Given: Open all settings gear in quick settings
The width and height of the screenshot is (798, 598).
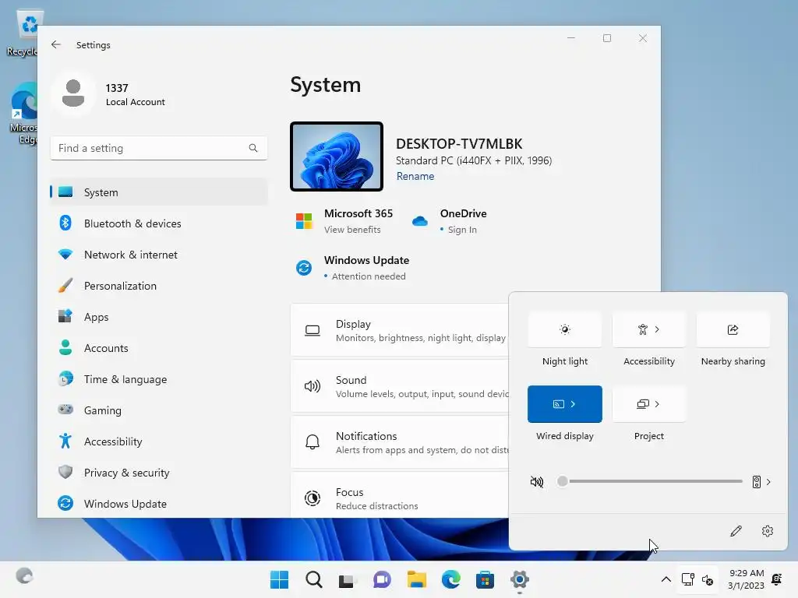Looking at the screenshot, I should point(768,531).
